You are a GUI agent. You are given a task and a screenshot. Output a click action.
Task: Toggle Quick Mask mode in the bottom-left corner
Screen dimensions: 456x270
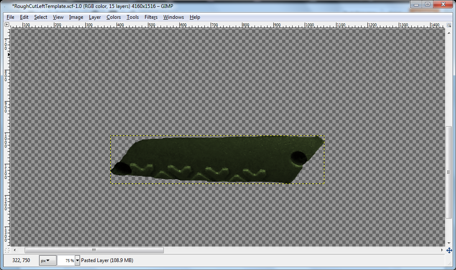(x=7, y=250)
